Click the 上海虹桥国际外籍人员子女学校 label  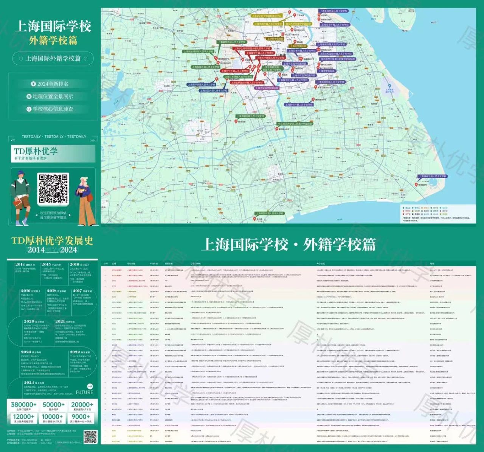(x=246, y=82)
